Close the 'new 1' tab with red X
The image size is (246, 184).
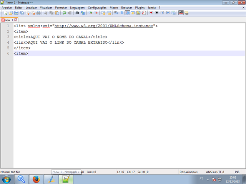[16, 20]
